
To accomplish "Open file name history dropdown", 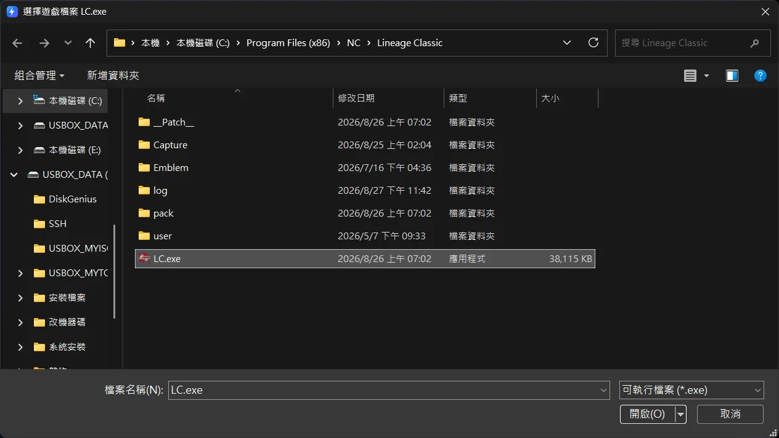I will click(604, 390).
